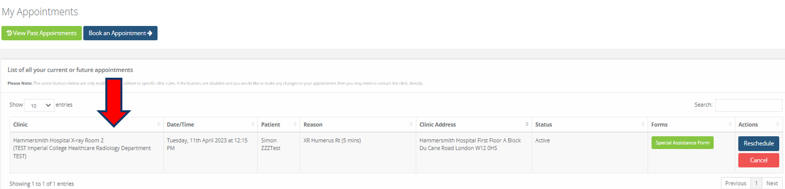This screenshot has height=189, width=785.
Task: Focus the Search input field
Action: 748,105
